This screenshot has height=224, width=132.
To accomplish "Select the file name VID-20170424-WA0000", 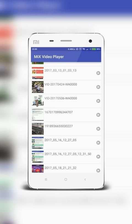I will pyautogui.click(x=61, y=84).
